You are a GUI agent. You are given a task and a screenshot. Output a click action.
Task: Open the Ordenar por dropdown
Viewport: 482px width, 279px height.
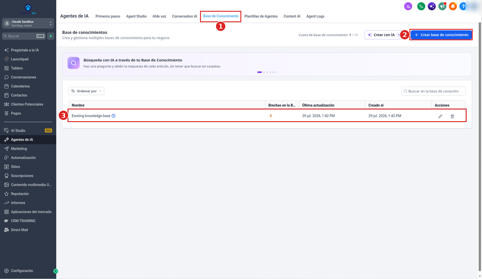(x=86, y=91)
